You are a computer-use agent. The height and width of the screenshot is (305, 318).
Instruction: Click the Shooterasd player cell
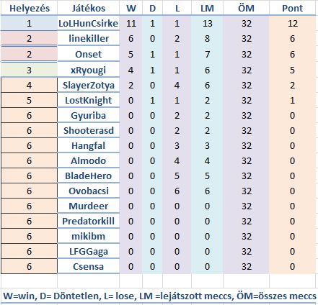pos(88,131)
